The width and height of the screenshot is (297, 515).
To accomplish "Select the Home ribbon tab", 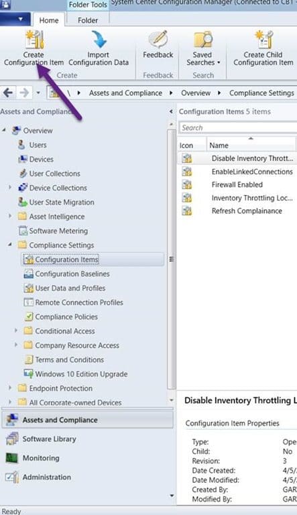I will (49, 20).
